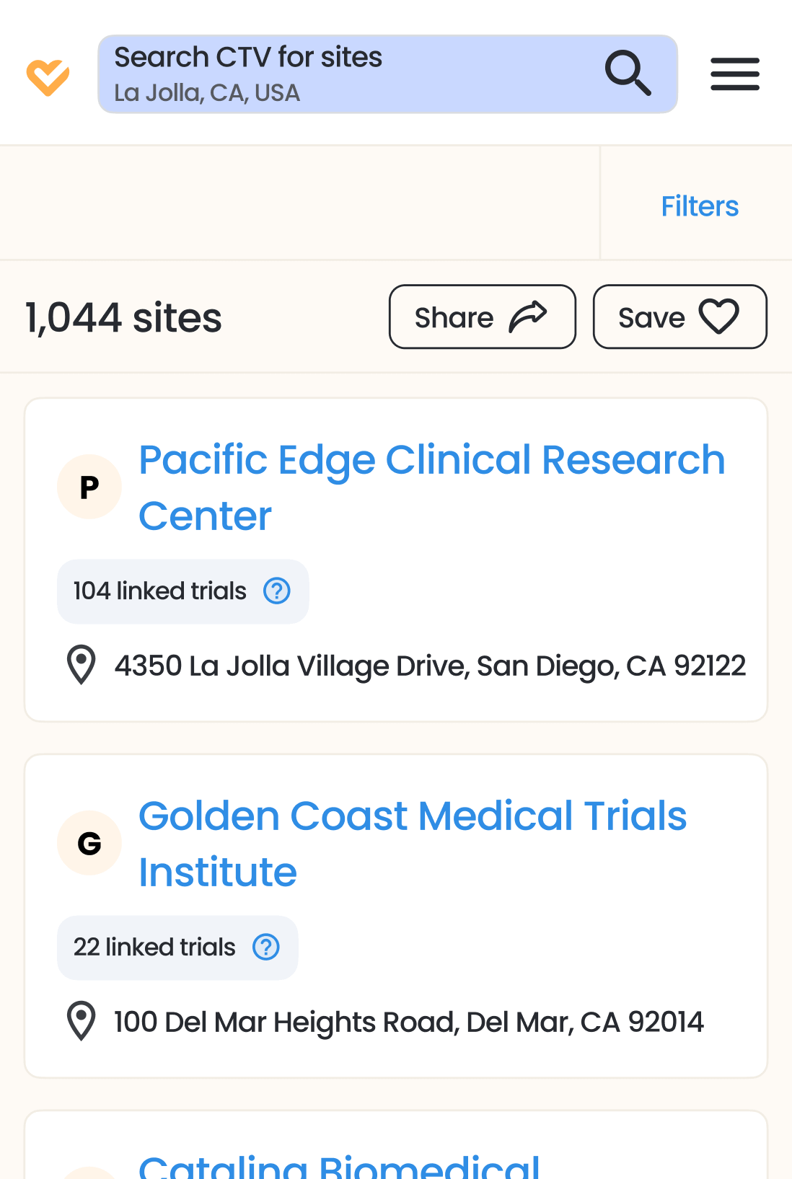The image size is (792, 1179).
Task: Click the help icon beside 104 linked trials
Action: click(277, 591)
